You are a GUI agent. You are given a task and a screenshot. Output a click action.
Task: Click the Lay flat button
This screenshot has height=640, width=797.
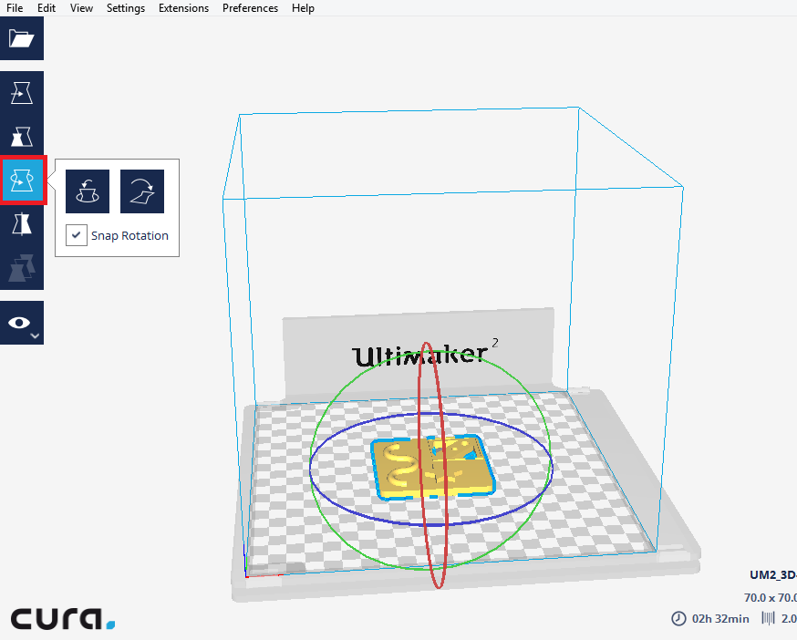pyautogui.click(x=142, y=191)
